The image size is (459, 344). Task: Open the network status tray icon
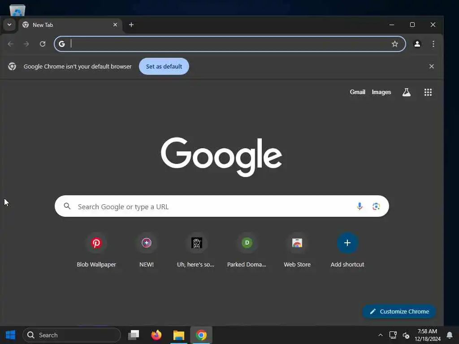(393, 335)
